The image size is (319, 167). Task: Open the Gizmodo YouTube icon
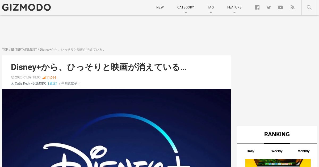(280, 7)
